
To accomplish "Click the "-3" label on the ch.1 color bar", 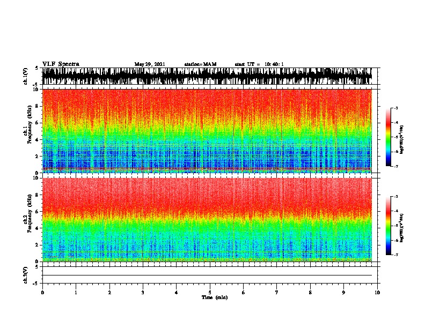I will pos(395,108).
